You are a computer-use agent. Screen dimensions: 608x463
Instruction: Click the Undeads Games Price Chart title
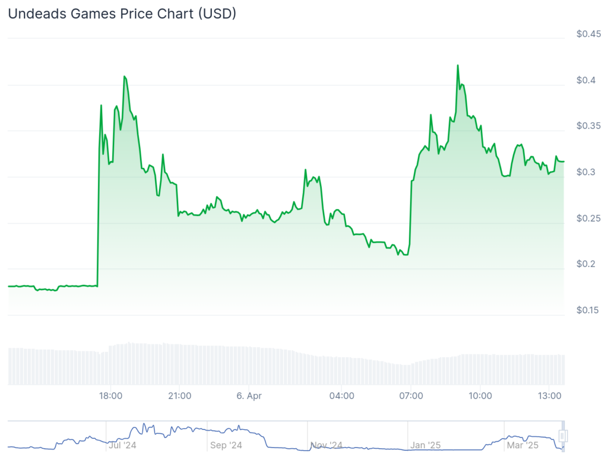pyautogui.click(x=122, y=14)
